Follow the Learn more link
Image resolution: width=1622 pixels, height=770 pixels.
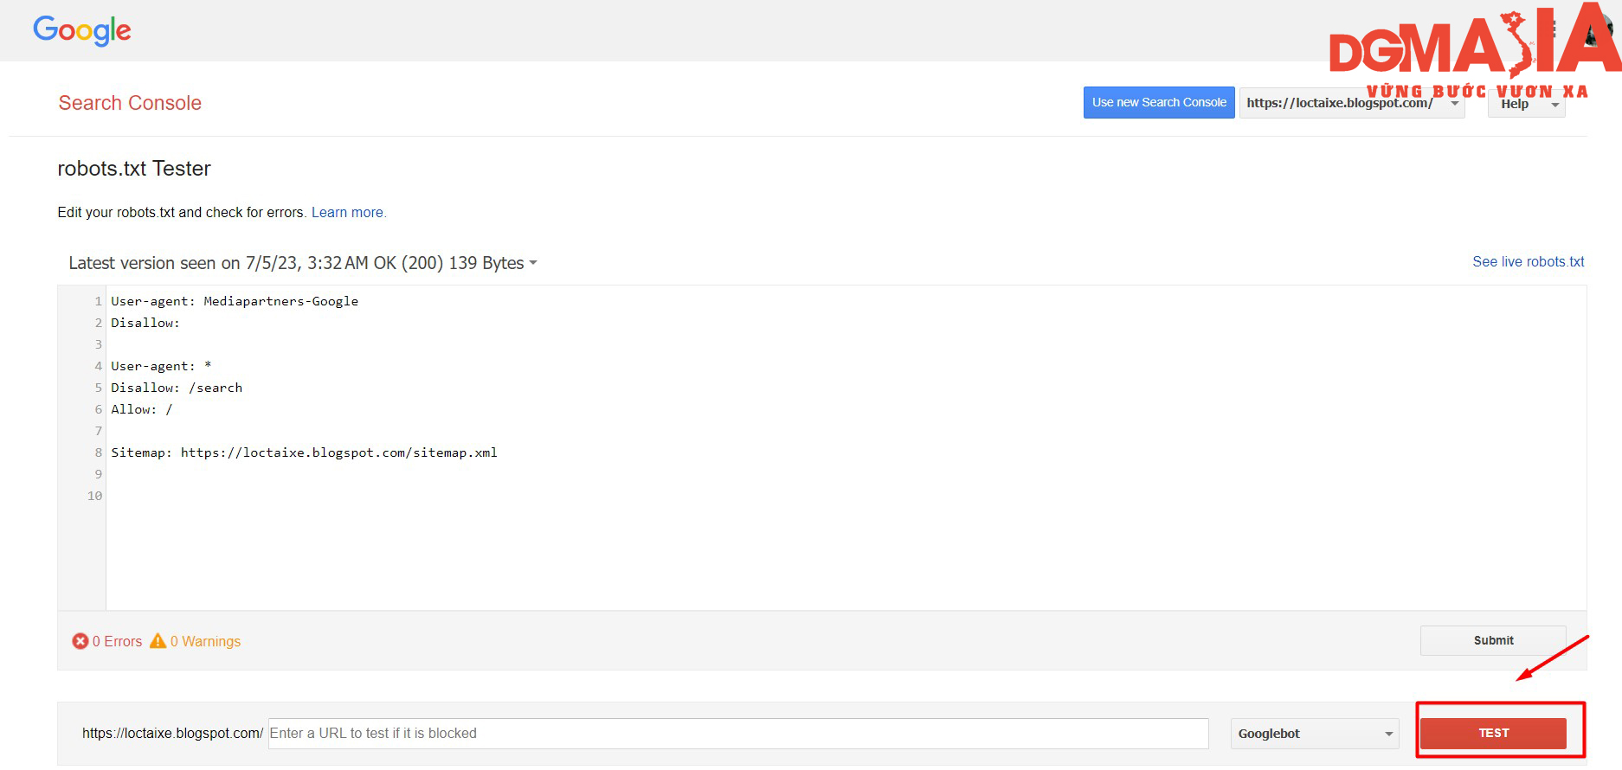349,213
